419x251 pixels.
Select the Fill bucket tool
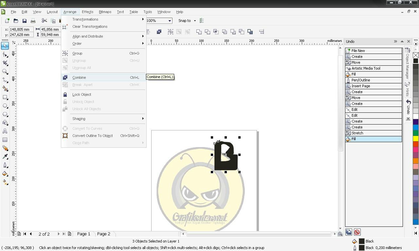click(5, 174)
